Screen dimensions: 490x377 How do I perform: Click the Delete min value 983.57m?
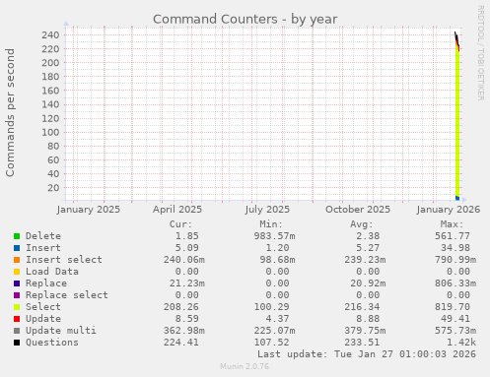pos(274,236)
